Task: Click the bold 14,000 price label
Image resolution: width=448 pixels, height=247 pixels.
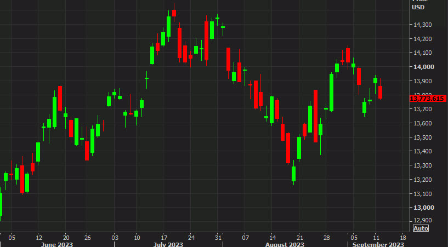Action: point(424,67)
